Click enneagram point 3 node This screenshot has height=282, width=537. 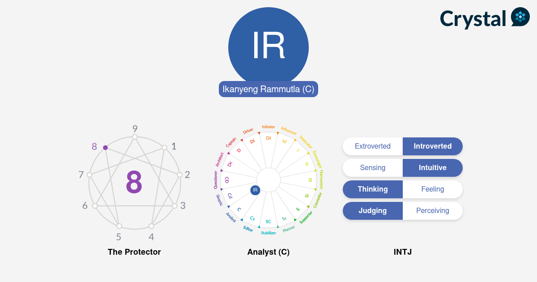175,206
